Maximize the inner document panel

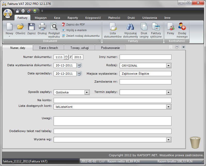177,47
